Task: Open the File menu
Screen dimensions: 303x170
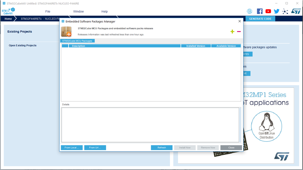Action: pyautogui.click(x=48, y=11)
